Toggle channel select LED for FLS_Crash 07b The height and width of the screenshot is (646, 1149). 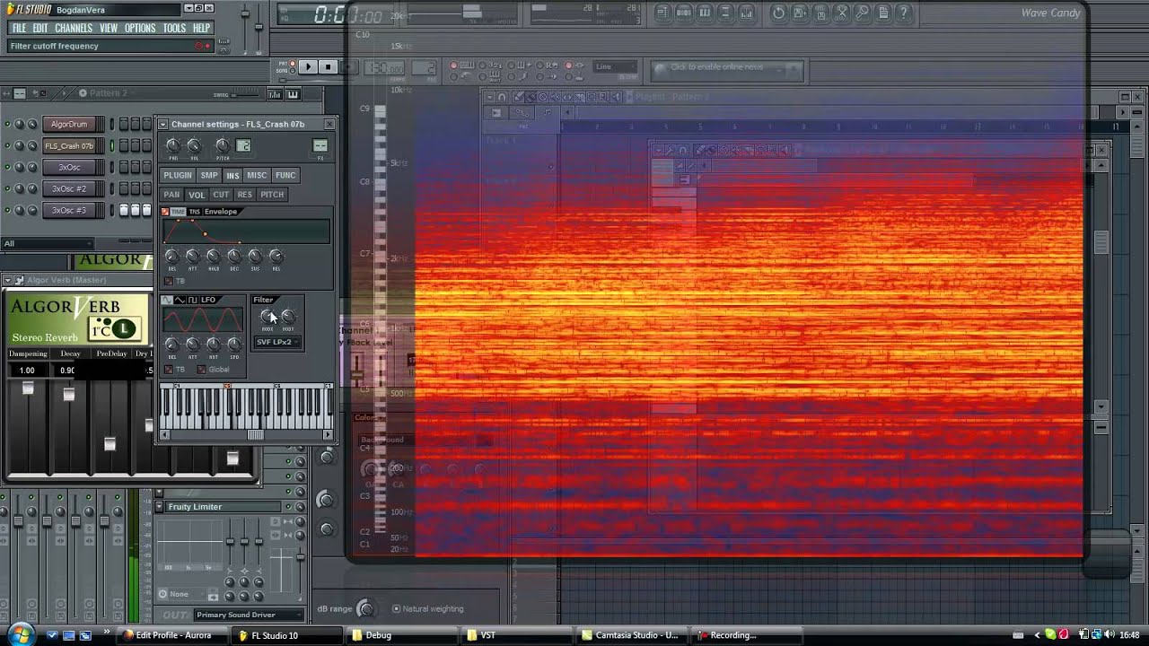(x=112, y=145)
